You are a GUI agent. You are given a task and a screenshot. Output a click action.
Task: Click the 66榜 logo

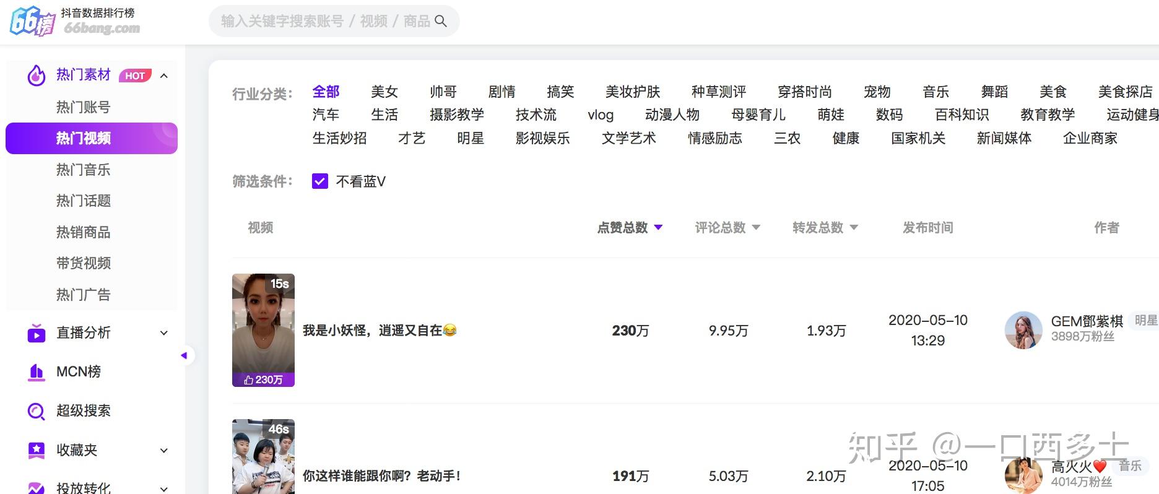pos(32,21)
